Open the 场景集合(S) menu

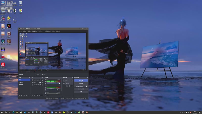pos(48,31)
